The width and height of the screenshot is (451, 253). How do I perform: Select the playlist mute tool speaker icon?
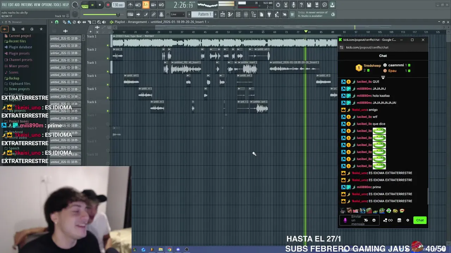[x=79, y=22]
